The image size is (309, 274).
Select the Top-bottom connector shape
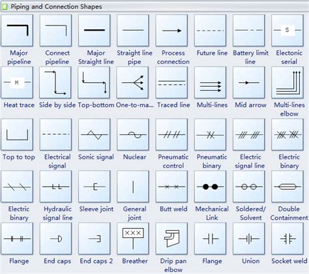(94, 82)
